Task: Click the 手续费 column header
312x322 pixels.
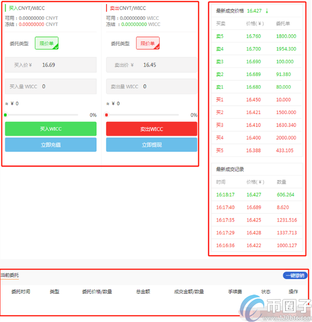Action: coord(235,291)
